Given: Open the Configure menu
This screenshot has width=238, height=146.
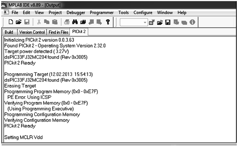Looking at the screenshot, I should tap(143, 13).
